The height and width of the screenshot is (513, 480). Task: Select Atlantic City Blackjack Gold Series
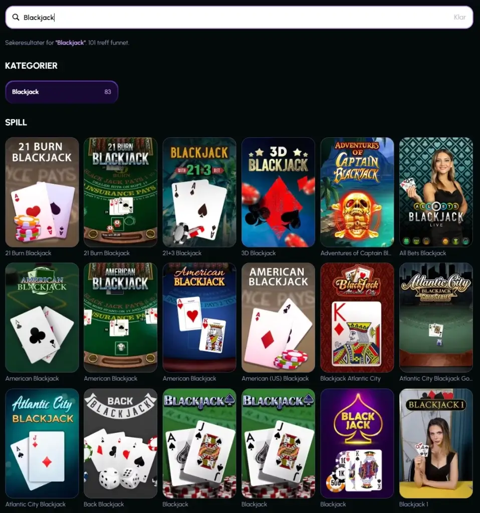pos(436,317)
